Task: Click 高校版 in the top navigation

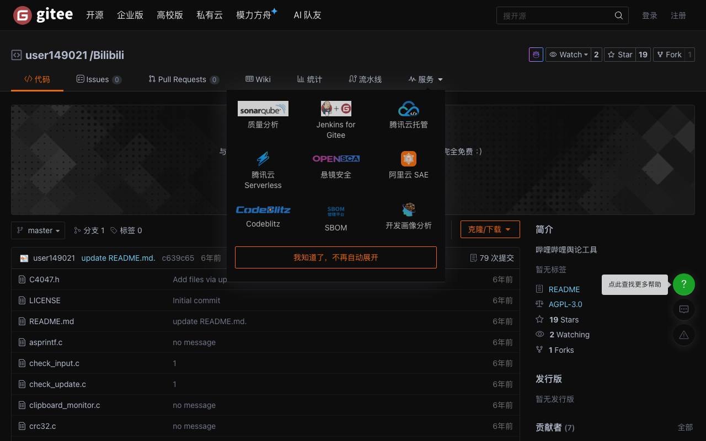Action: coord(170,15)
